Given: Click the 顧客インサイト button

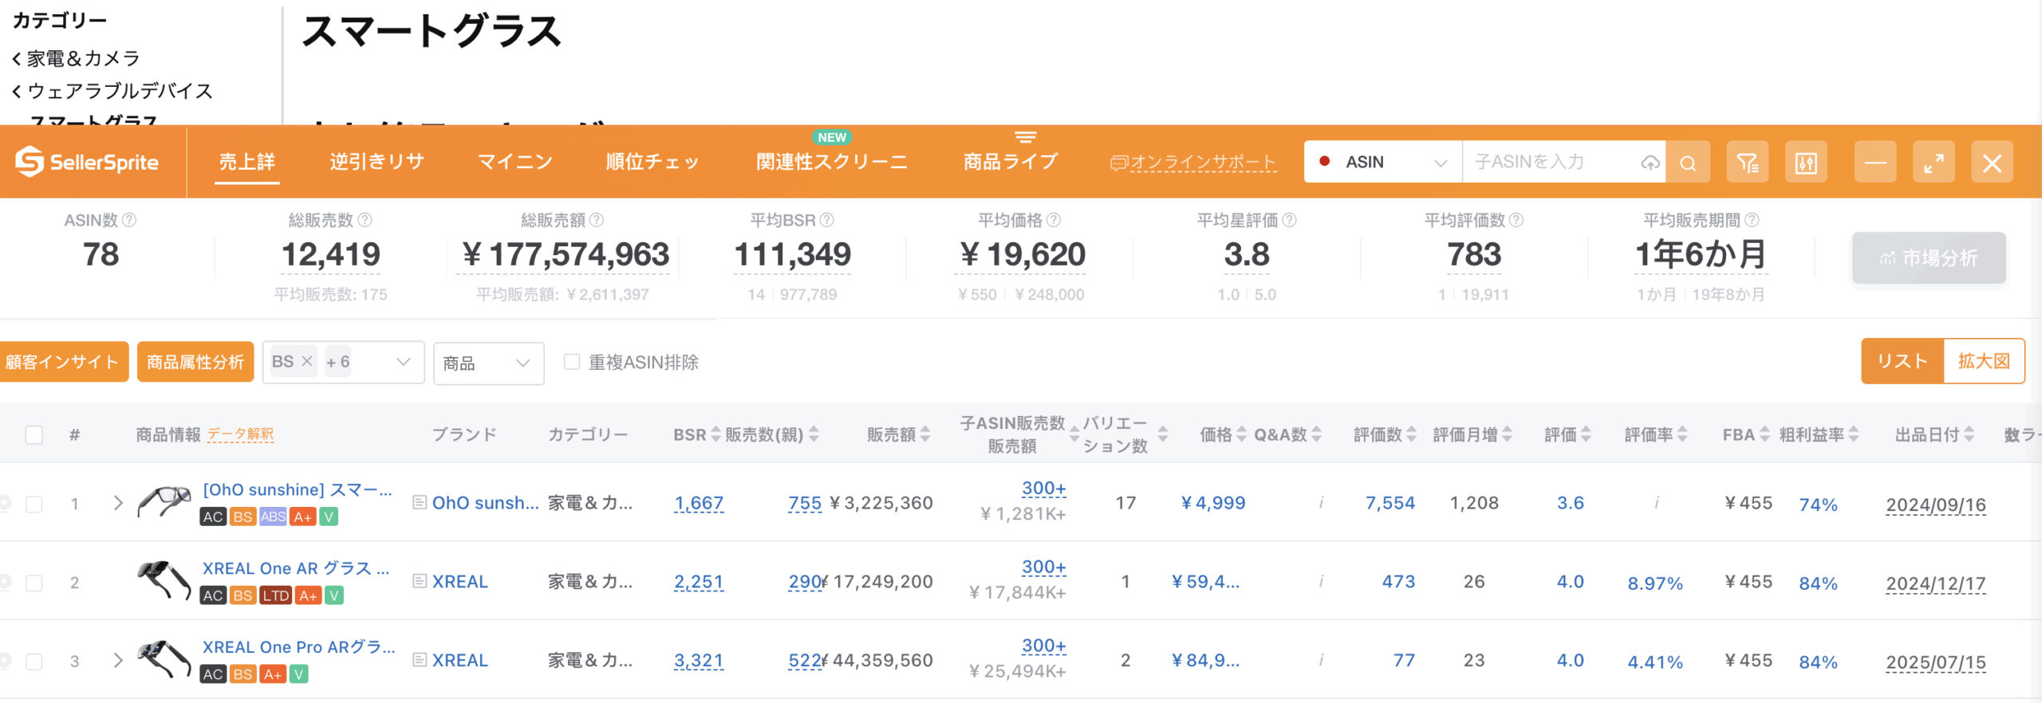Looking at the screenshot, I should [x=63, y=362].
